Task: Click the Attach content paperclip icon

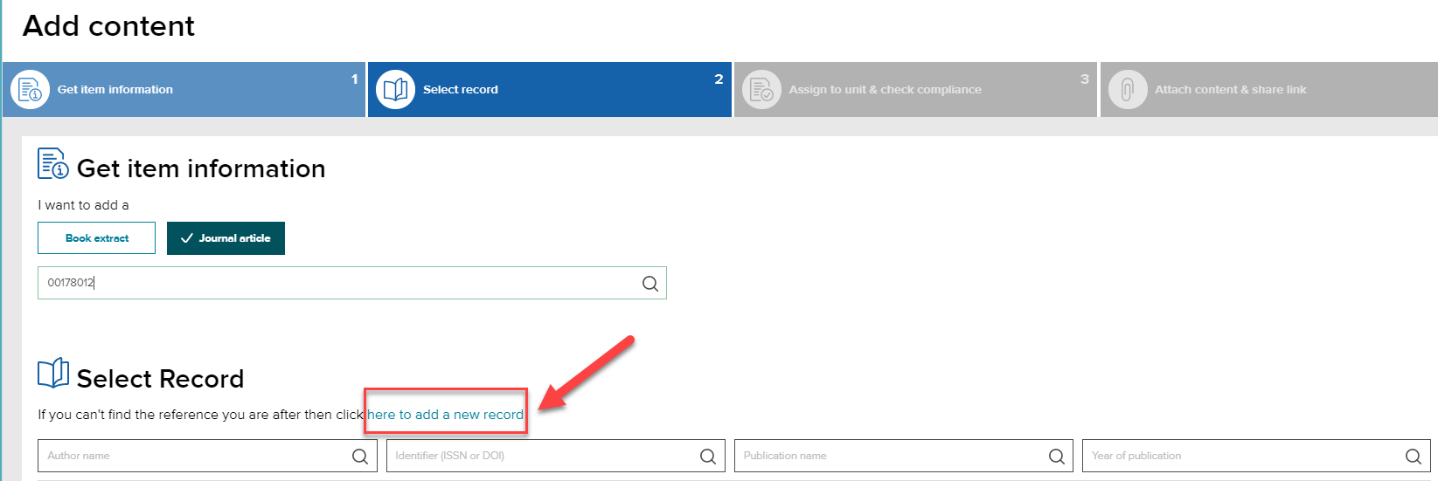Action: (1128, 89)
